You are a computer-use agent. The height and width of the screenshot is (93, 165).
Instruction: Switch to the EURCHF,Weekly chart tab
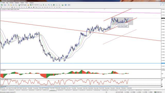tap(114, 90)
